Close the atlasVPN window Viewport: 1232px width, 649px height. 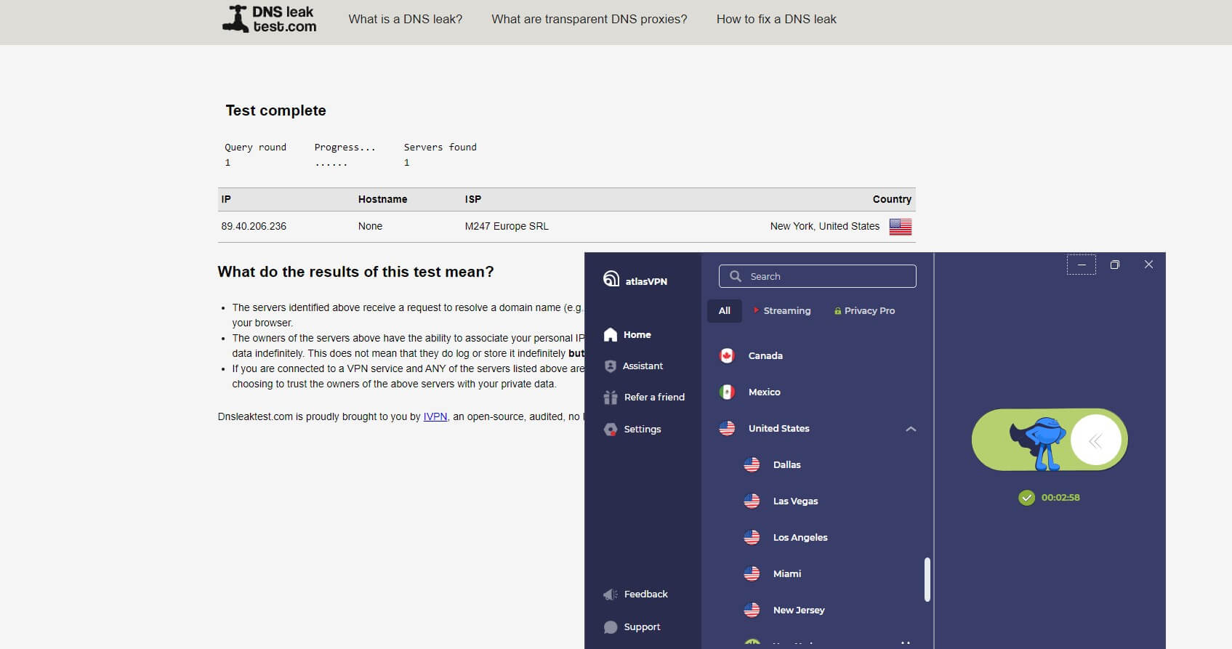[x=1148, y=265]
